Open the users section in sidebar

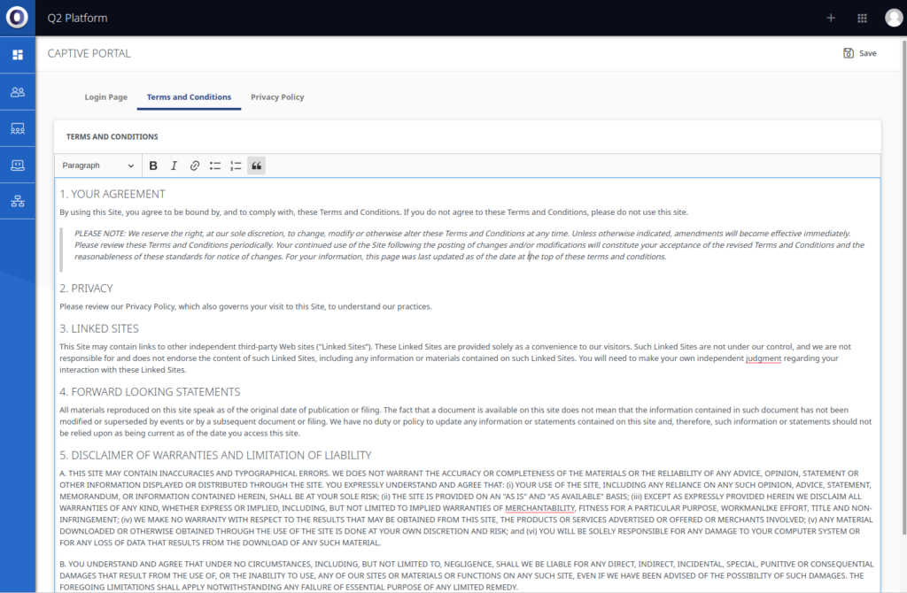18,92
